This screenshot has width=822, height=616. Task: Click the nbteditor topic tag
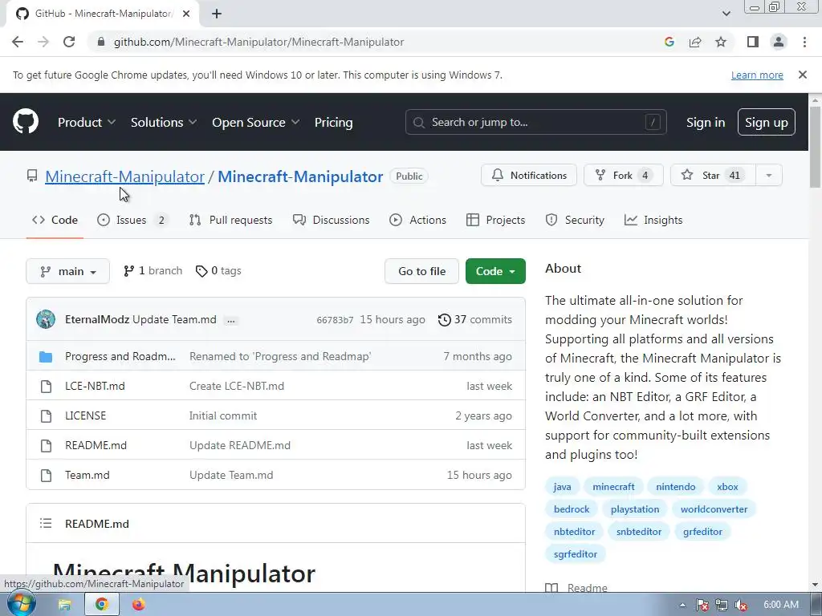pyautogui.click(x=574, y=532)
